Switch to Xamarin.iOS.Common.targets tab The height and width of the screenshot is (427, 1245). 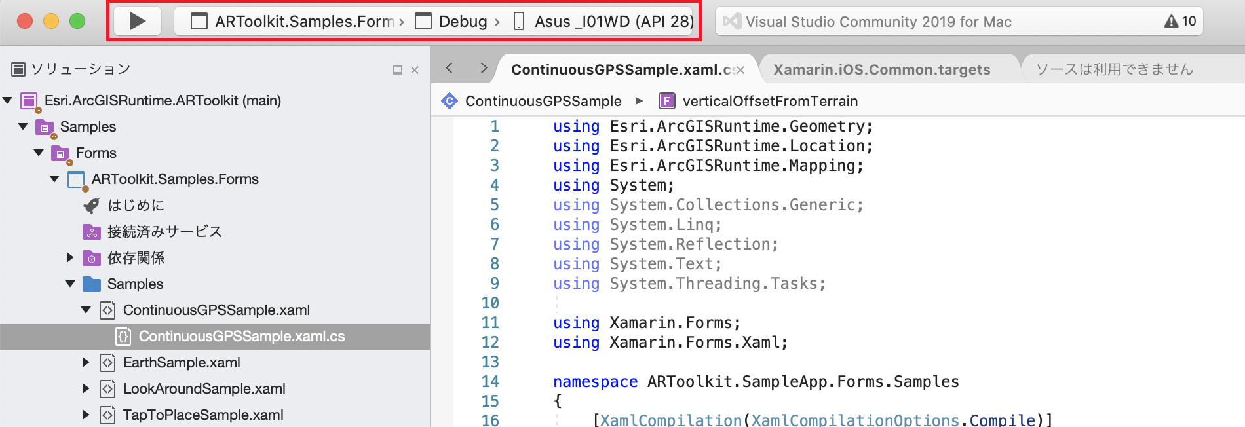pyautogui.click(x=882, y=69)
